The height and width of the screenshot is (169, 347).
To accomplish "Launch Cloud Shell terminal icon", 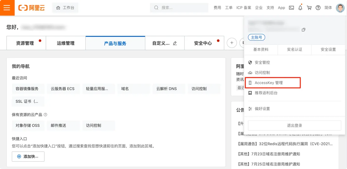I will pos(292,8).
